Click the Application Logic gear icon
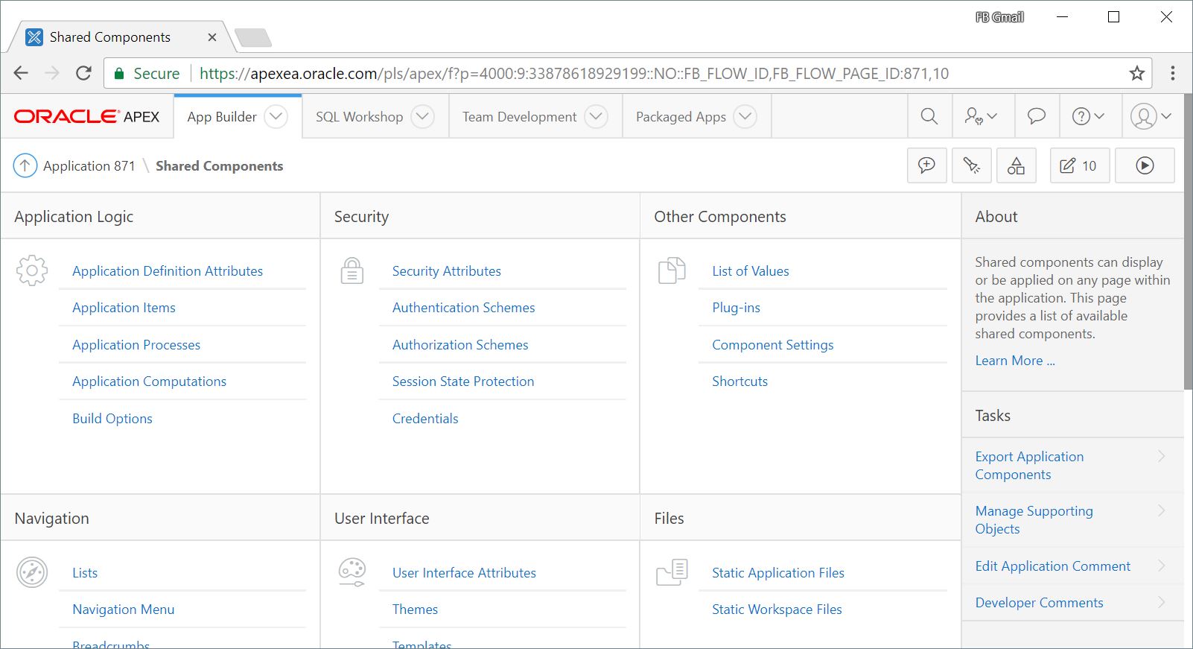Image resolution: width=1193 pixels, height=649 pixels. [32, 270]
